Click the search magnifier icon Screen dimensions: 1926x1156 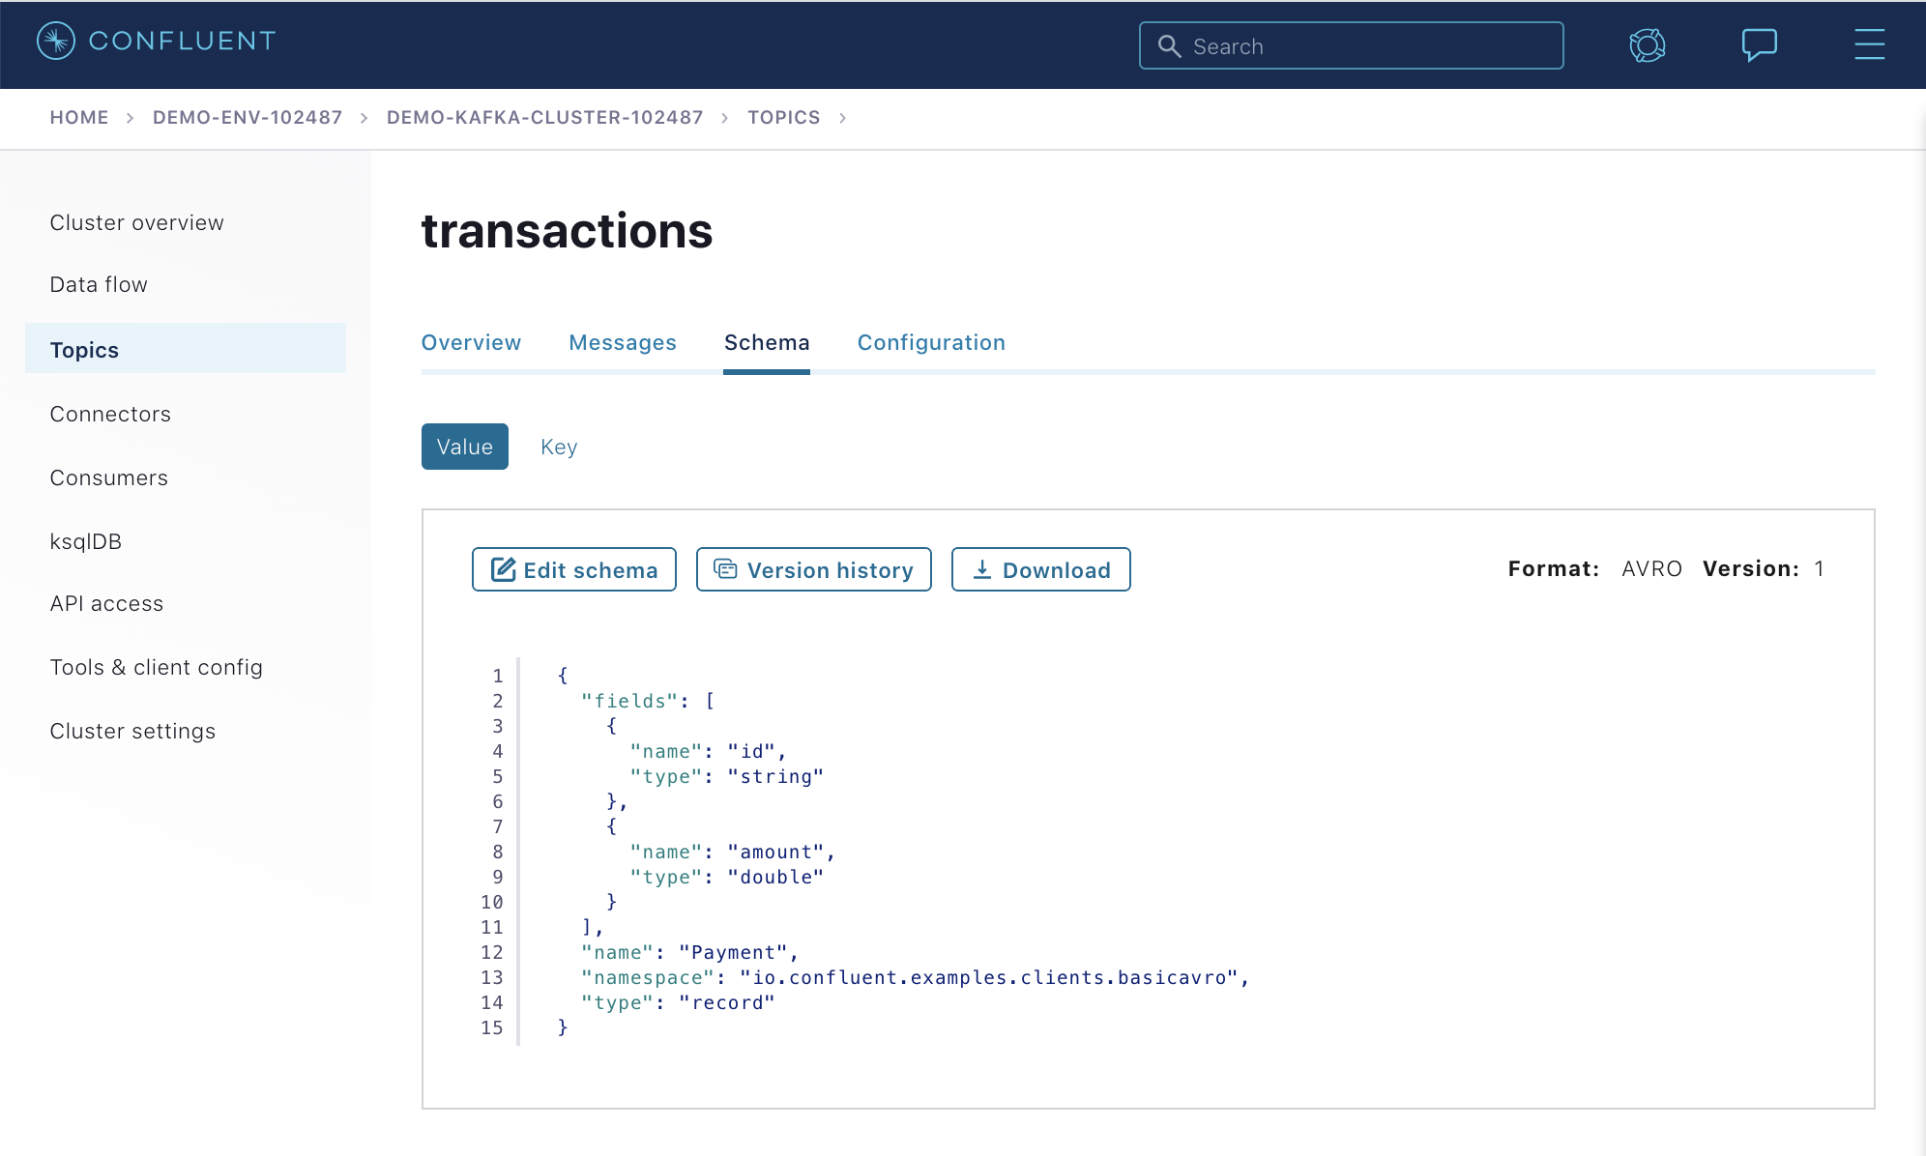[1169, 46]
